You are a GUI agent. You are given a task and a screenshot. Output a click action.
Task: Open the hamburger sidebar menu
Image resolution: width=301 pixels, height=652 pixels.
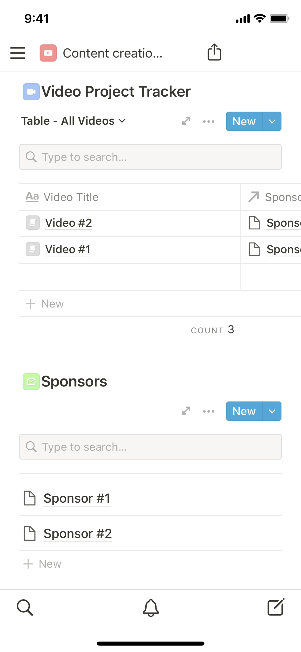(18, 53)
